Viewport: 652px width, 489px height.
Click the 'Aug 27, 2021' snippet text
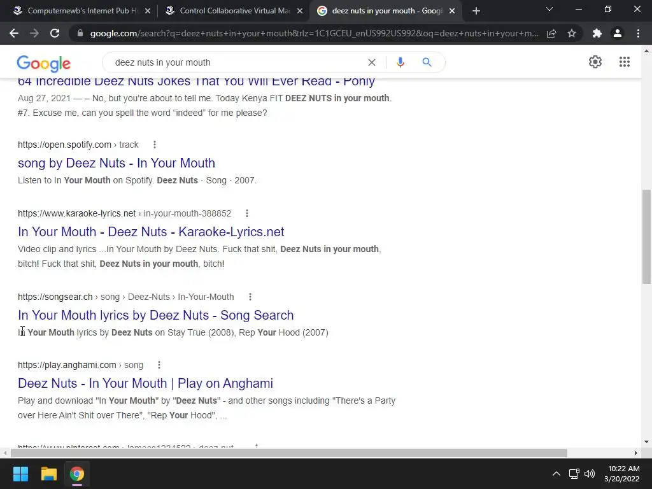44,98
